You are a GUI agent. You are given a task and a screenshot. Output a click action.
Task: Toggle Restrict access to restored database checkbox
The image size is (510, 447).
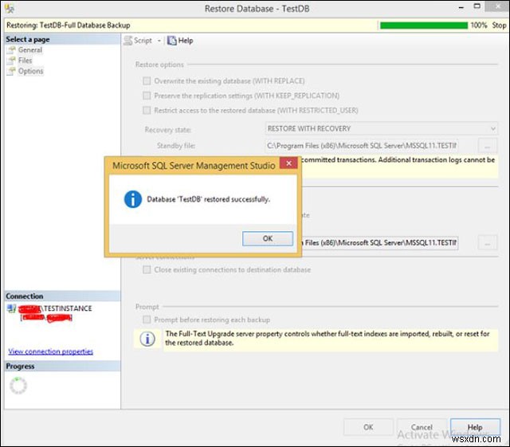pyautogui.click(x=147, y=110)
